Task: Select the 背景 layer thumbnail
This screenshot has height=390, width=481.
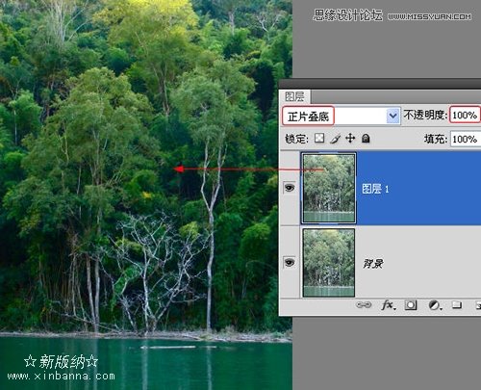Action: [329, 263]
